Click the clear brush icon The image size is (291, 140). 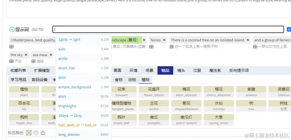click(x=43, y=132)
